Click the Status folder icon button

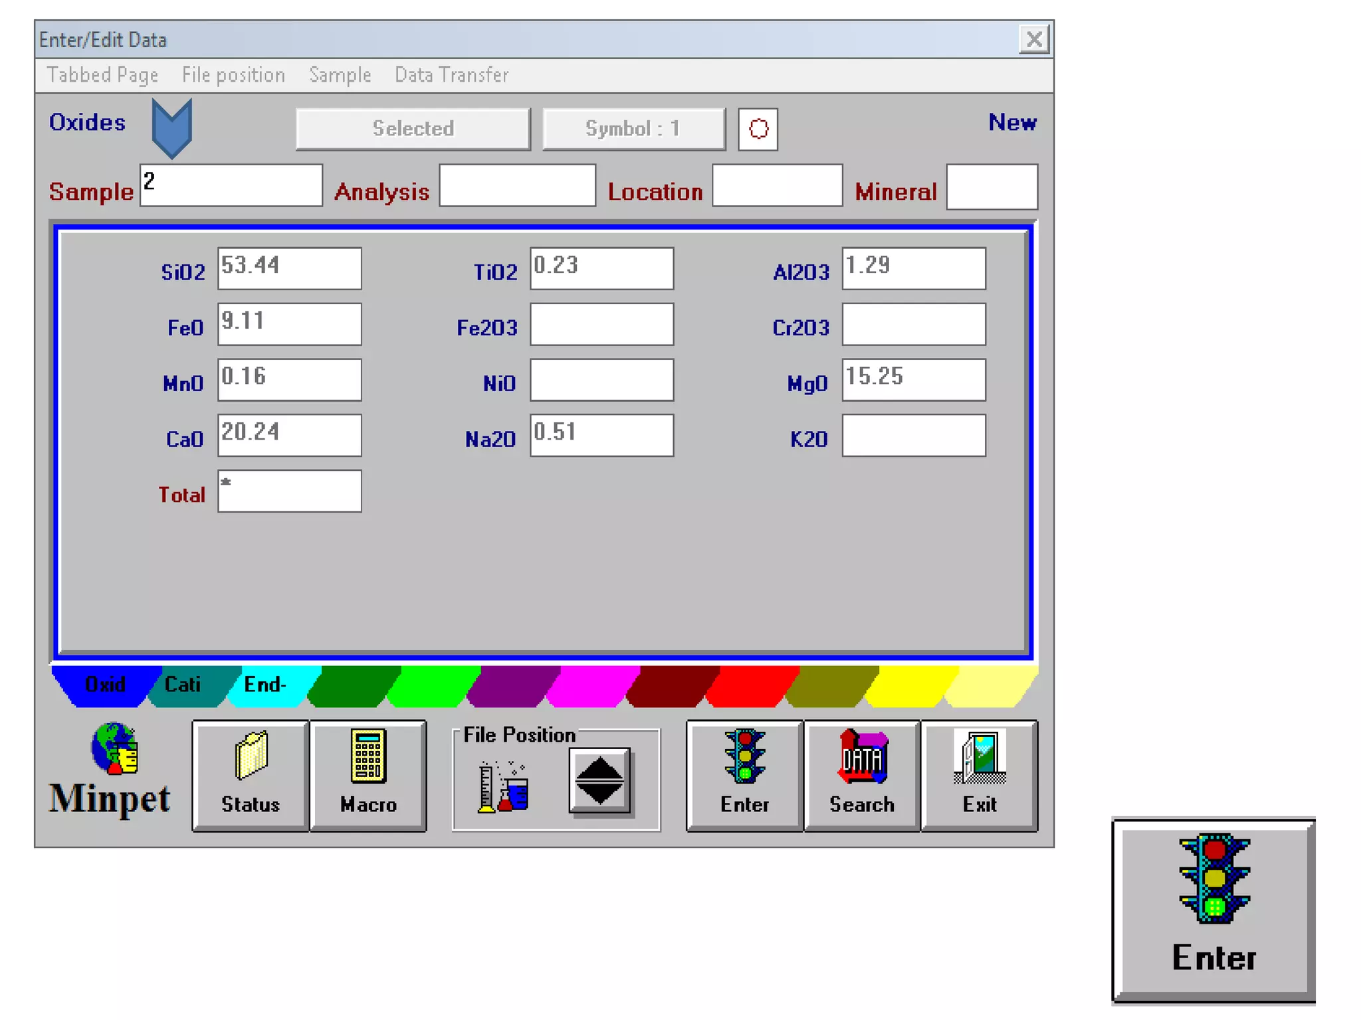[250, 775]
